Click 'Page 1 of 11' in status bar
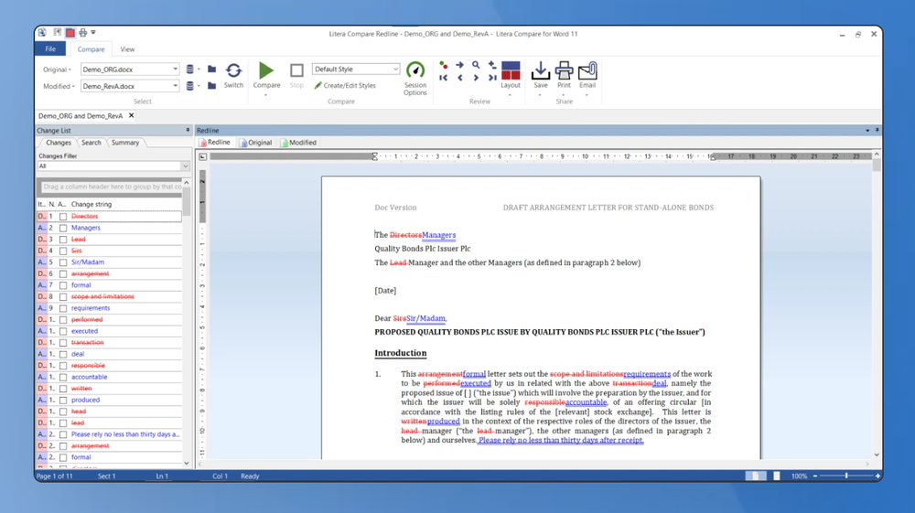 54,476
